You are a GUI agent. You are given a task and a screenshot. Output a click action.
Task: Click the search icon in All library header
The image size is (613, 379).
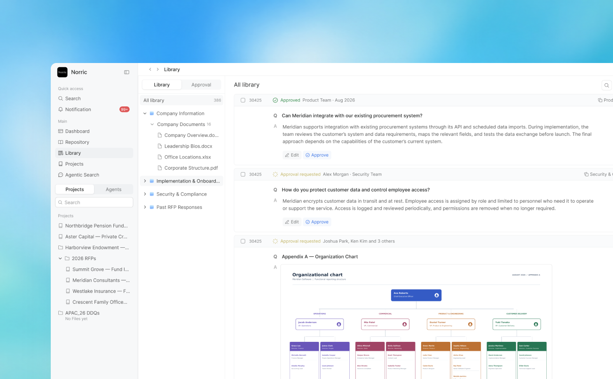point(607,85)
